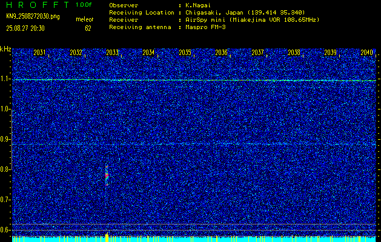Click the 0.9 kHz axis label
The image size is (381, 242).
pos(4,139)
